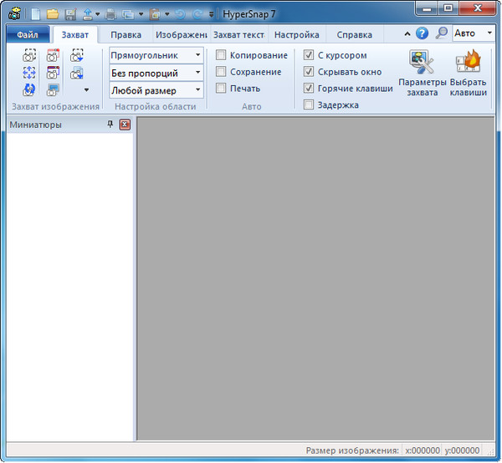Click the magnifier search icon near Help
The height and width of the screenshot is (463, 502).
(441, 34)
